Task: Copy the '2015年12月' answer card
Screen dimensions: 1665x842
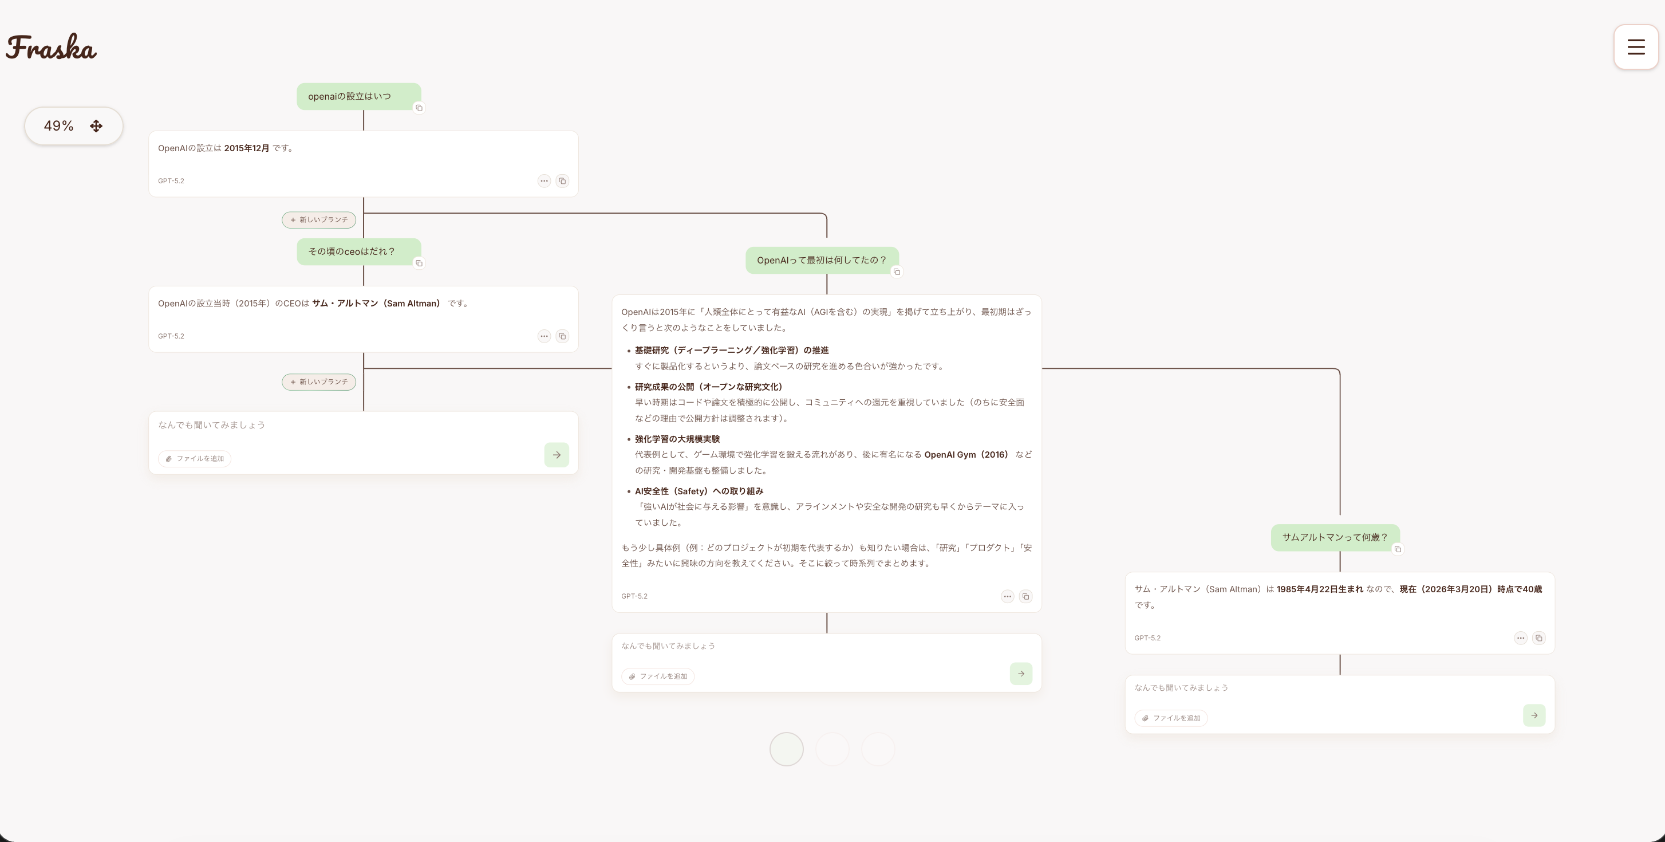Action: click(562, 181)
